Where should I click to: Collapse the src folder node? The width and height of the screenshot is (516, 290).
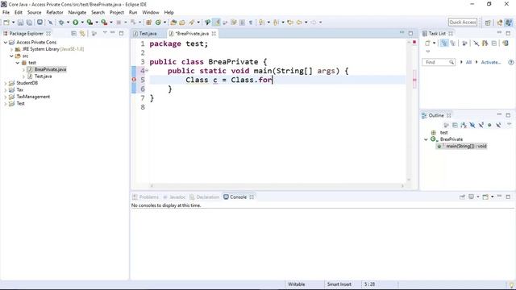point(12,56)
